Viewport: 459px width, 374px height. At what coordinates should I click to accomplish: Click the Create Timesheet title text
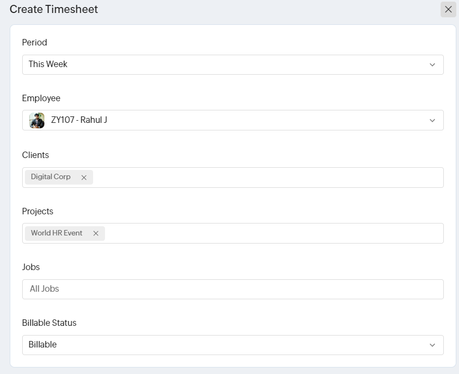point(54,9)
